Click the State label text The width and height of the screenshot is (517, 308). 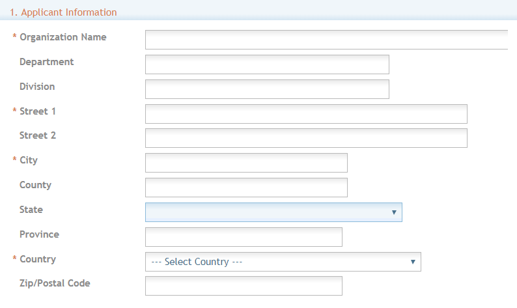point(31,210)
